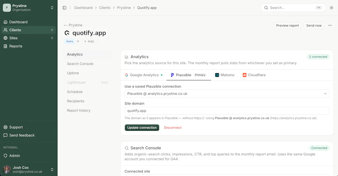
Task: Click Send now button
Action: coord(314,25)
